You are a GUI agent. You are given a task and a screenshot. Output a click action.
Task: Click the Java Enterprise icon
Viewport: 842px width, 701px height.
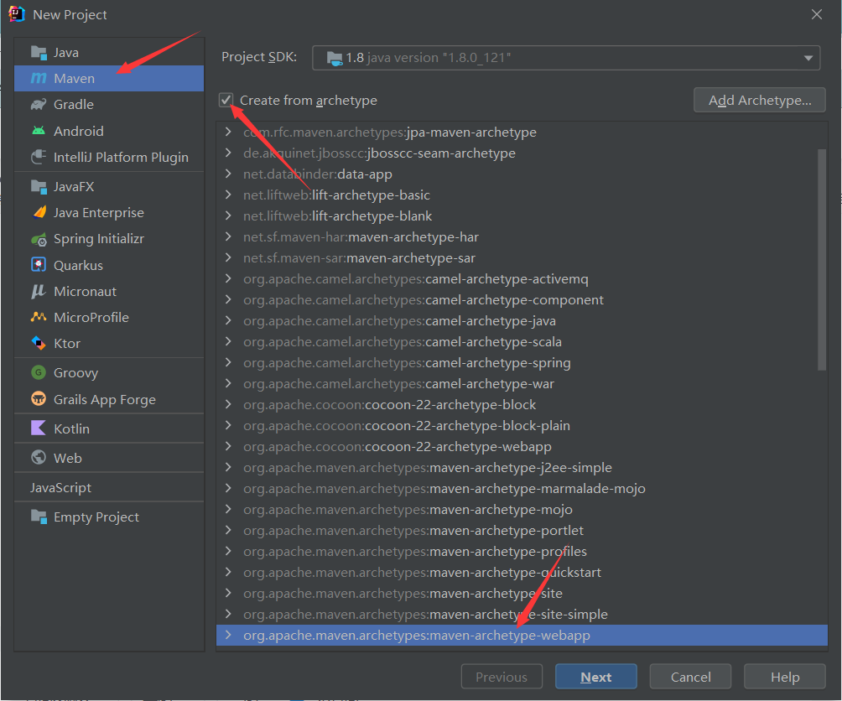pos(39,212)
